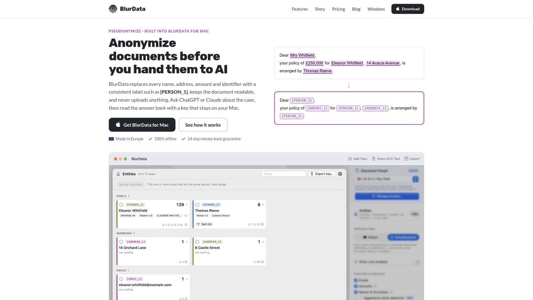Toggle the Show only enabled switch
Screen dimensions: 533x300
415,262
